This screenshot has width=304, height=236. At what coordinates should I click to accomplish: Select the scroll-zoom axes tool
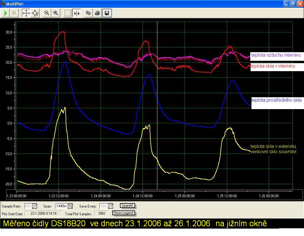pos(35,13)
